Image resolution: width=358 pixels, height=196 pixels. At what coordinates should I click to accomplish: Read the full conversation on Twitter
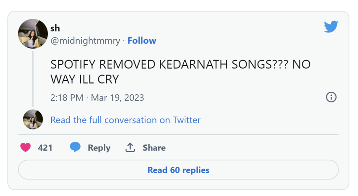[x=125, y=120]
